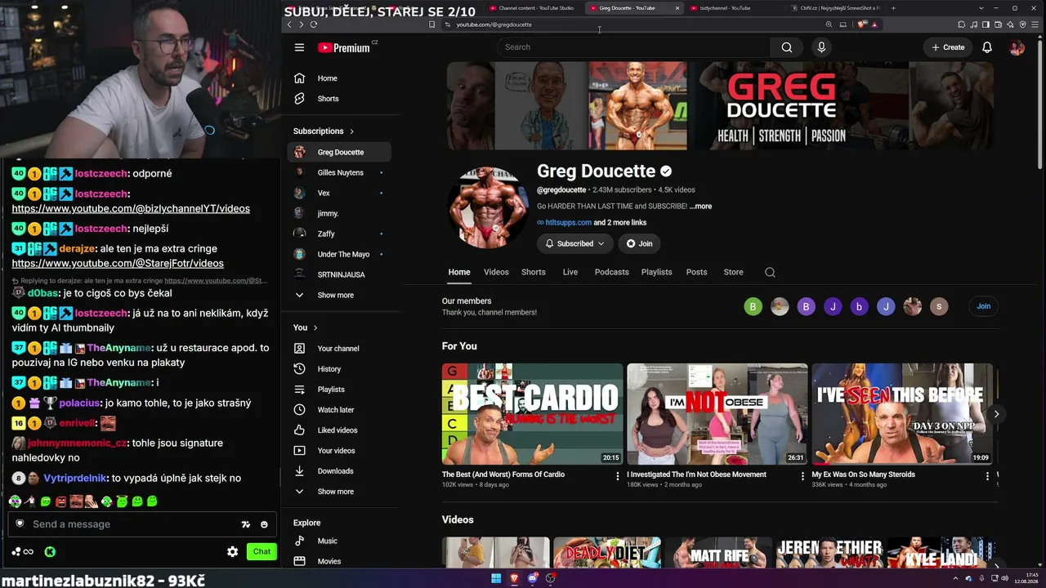
Task: Switch to Channel content YouTube Studio tab
Action: (x=533, y=8)
